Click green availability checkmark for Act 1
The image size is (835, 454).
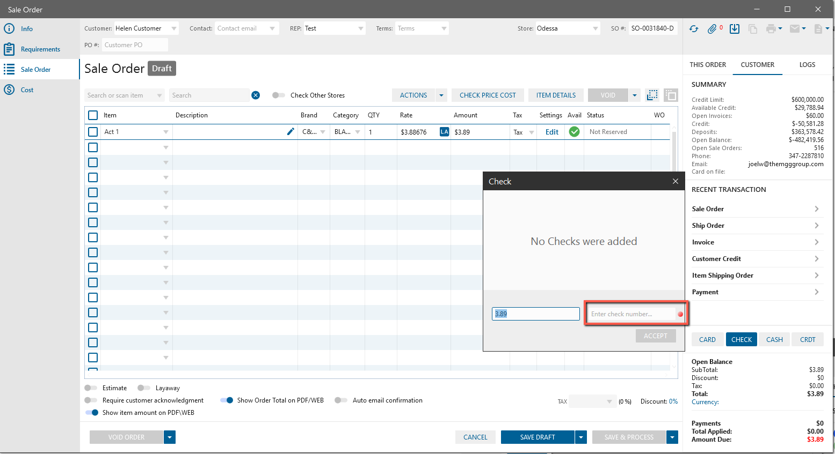tap(574, 132)
